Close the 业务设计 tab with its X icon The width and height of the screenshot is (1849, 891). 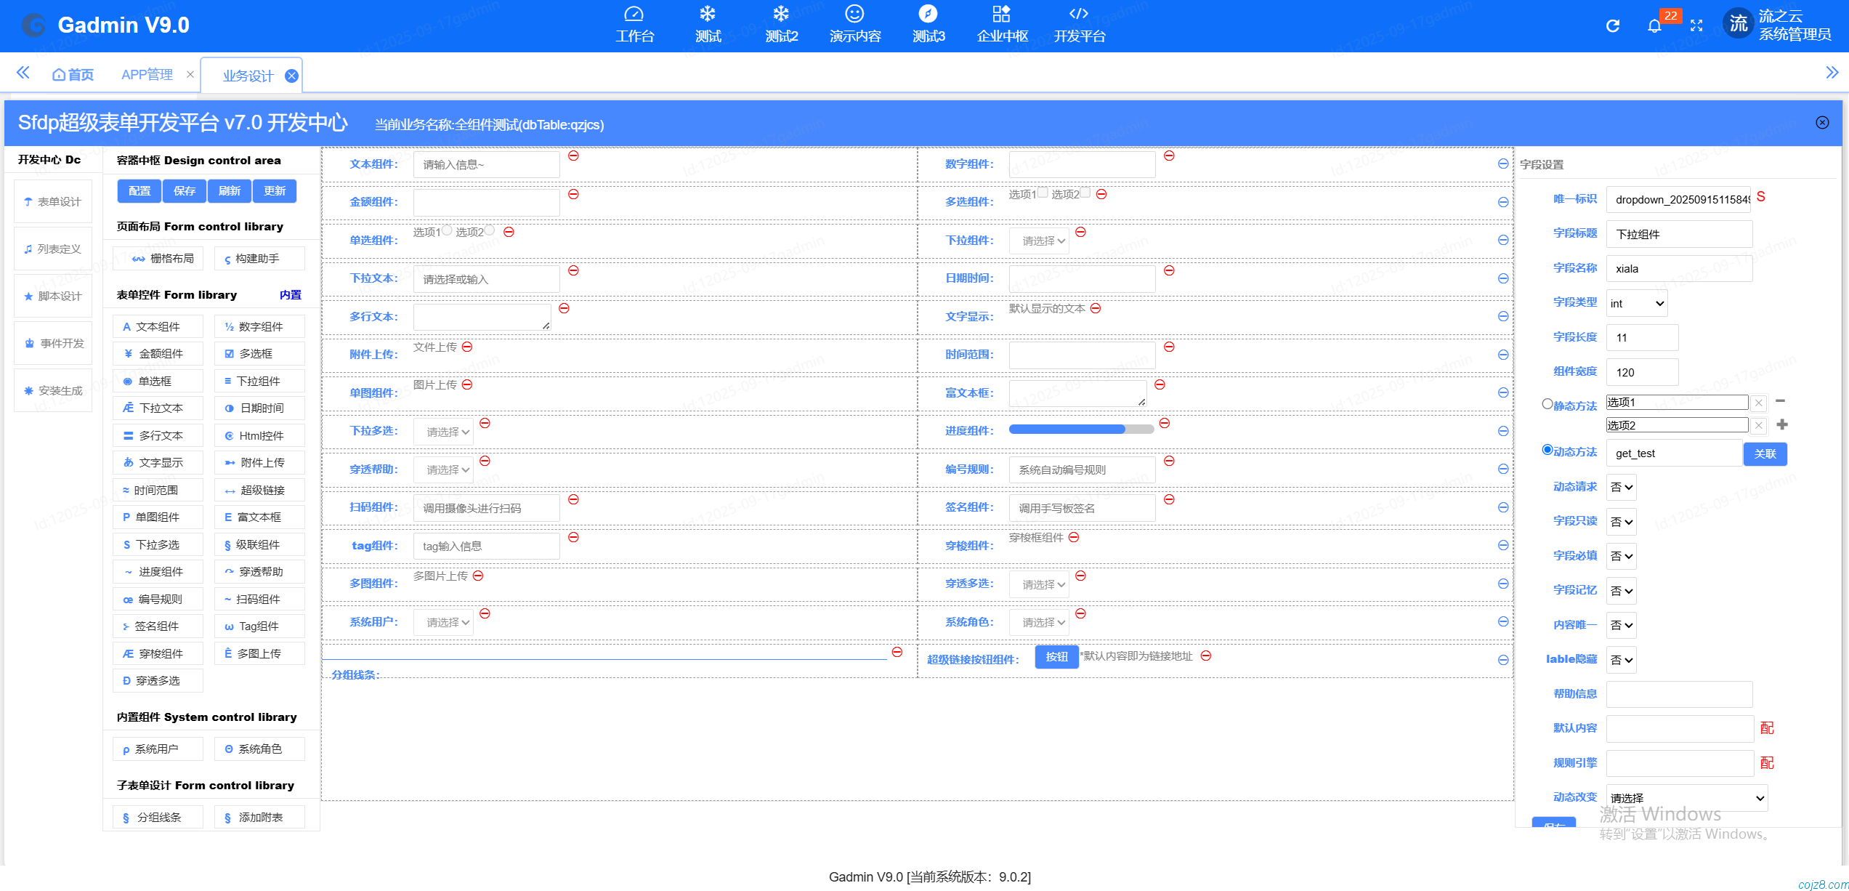[291, 76]
